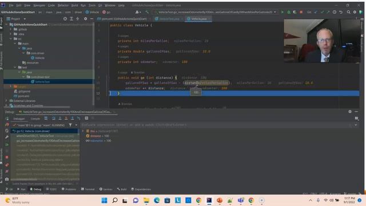366x206 pixels.
Task: Select the Debugger tab
Action: [x=19, y=118]
